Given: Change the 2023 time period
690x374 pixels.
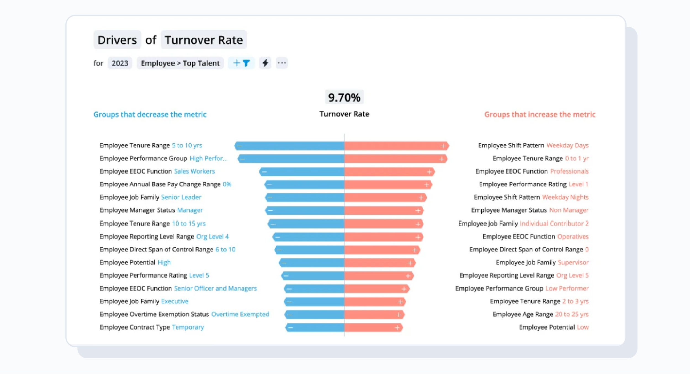Looking at the screenshot, I should click(120, 63).
